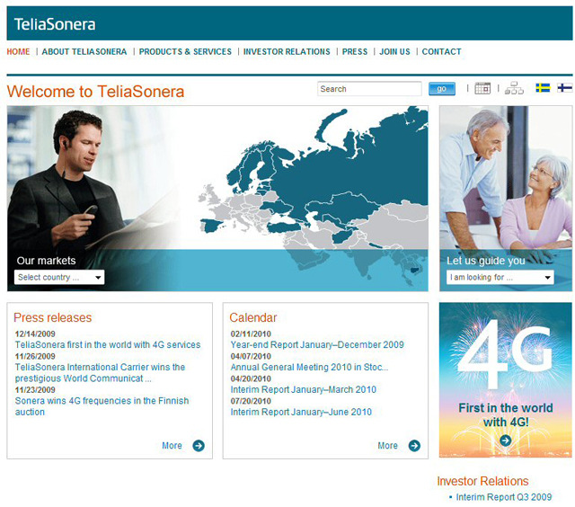The height and width of the screenshot is (507, 575).
Task: Open the PRESS menu item
Action: click(355, 52)
